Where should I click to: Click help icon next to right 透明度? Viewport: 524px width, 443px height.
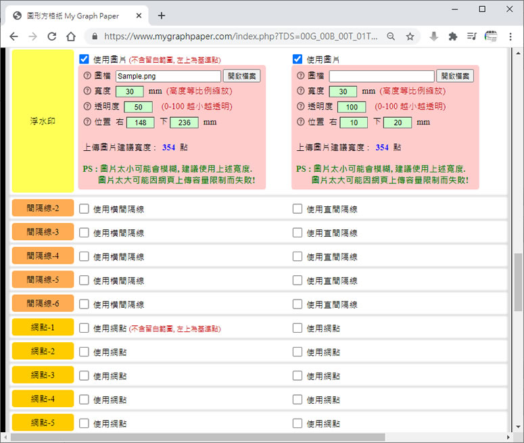pos(300,106)
